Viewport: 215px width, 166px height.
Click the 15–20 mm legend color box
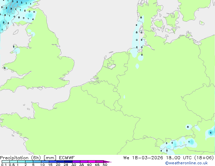pos(53,162)
